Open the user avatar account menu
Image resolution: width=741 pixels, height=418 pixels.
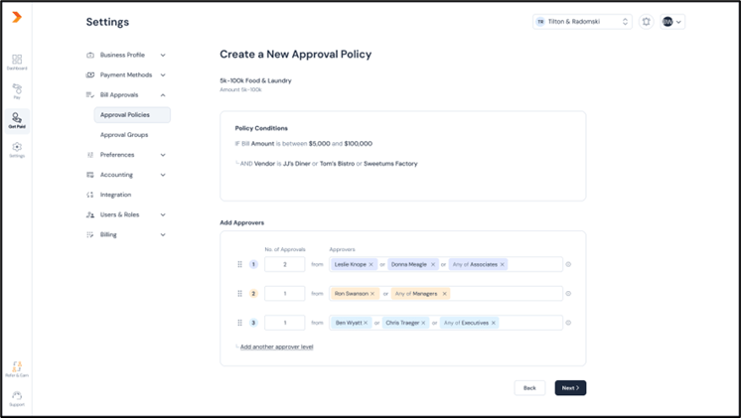tap(672, 22)
